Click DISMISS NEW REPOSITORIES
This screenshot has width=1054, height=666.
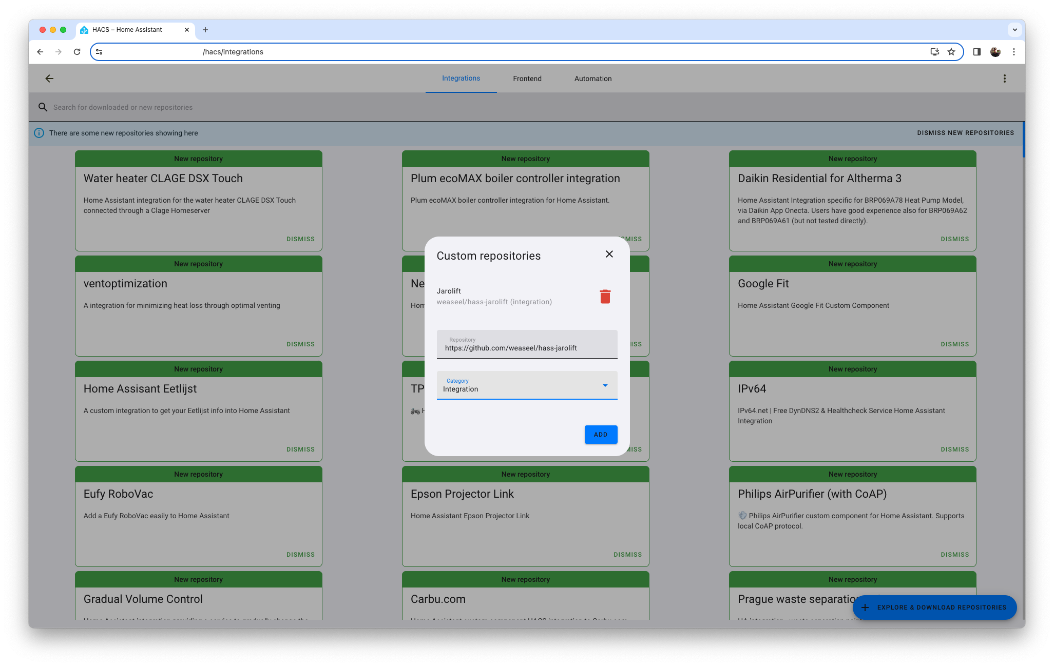(965, 133)
